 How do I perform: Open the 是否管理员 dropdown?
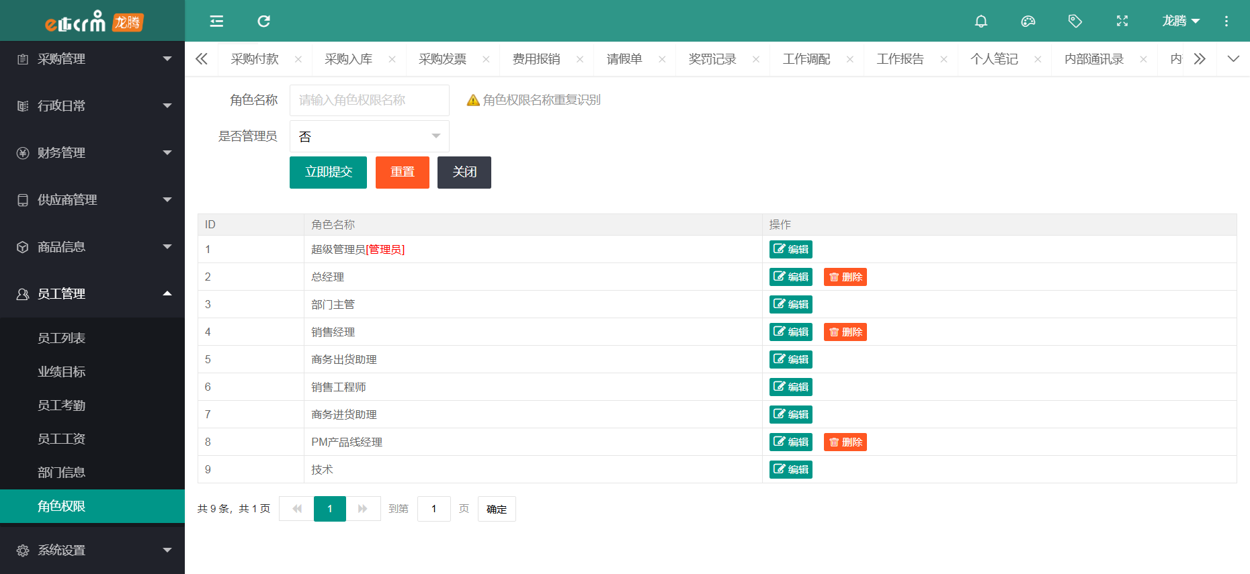369,136
